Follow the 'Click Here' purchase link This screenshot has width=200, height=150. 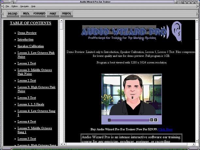(x=165, y=129)
